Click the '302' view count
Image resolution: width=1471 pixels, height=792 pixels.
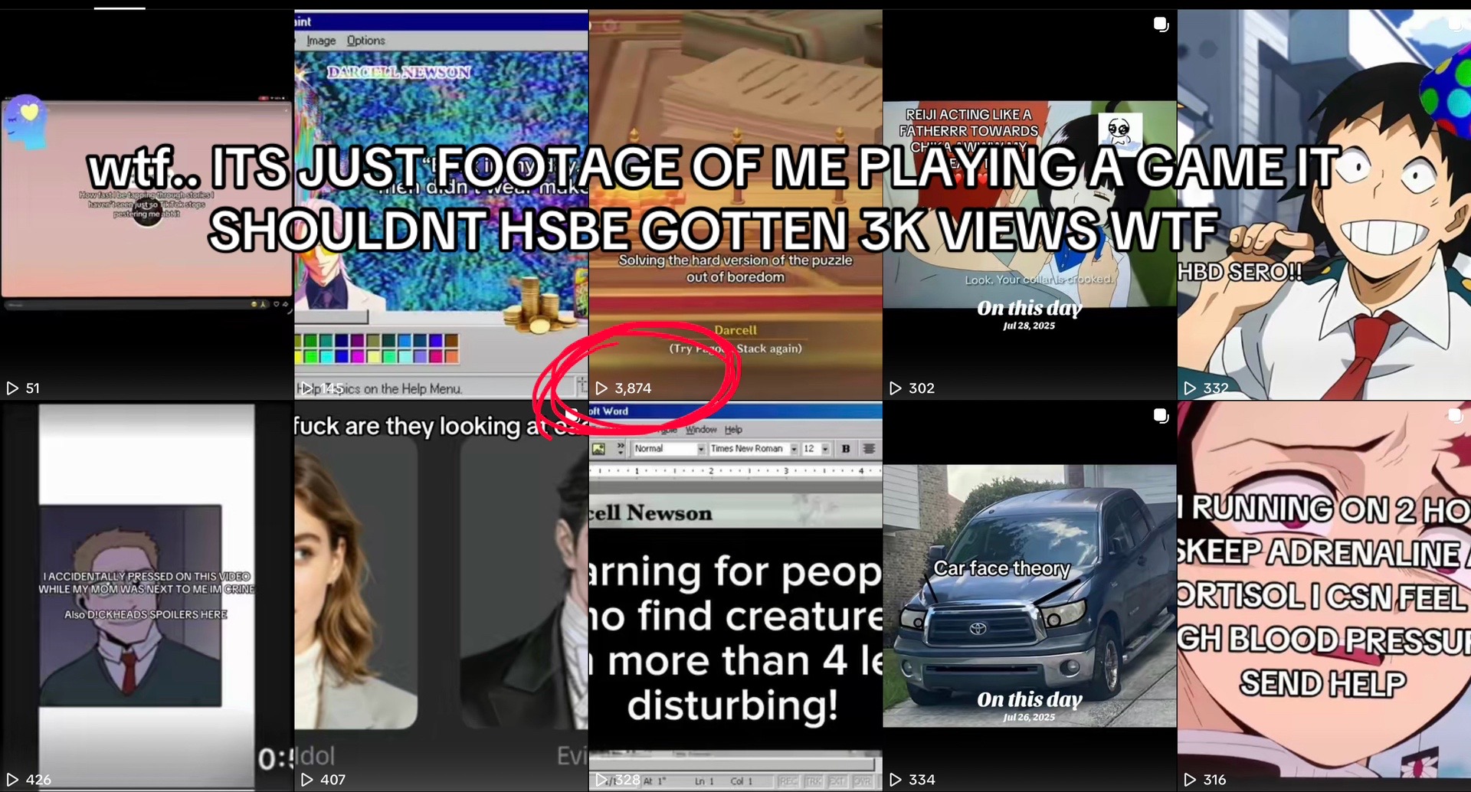tap(922, 388)
